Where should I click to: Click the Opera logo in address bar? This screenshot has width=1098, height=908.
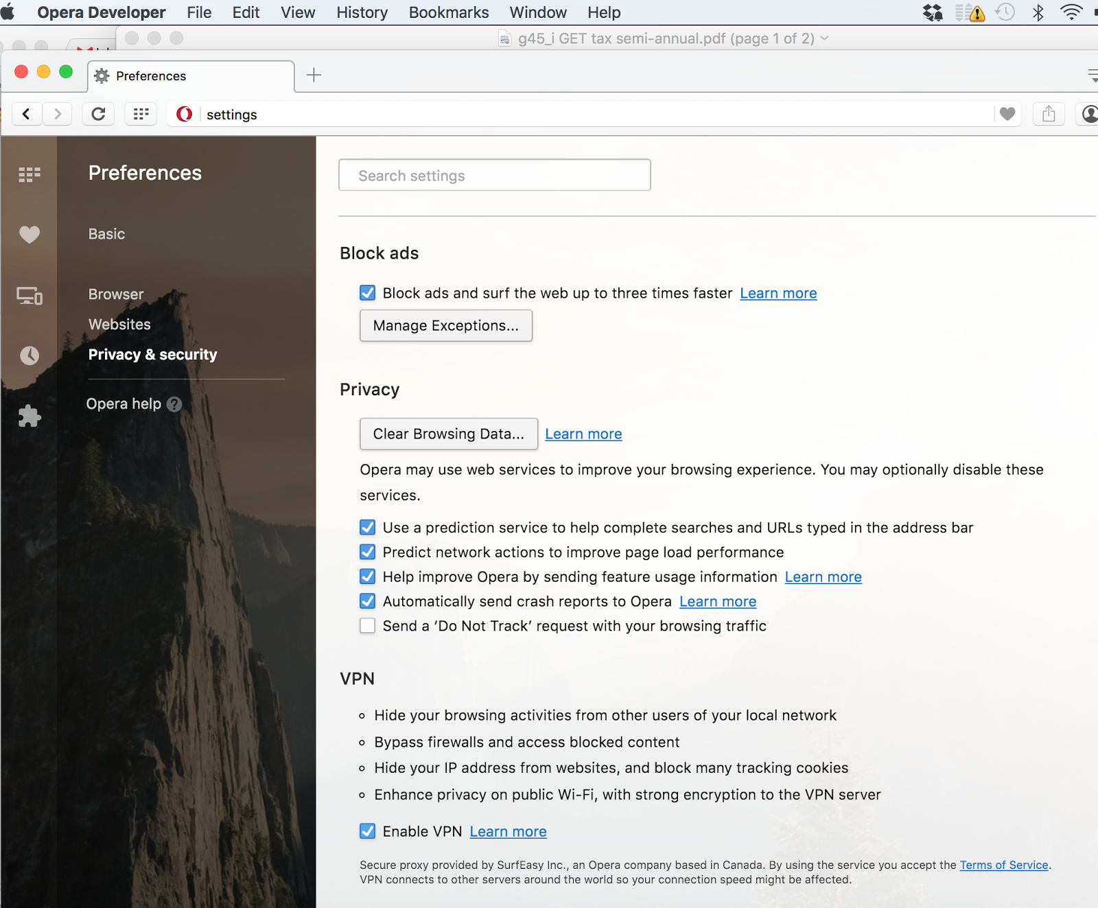click(184, 114)
